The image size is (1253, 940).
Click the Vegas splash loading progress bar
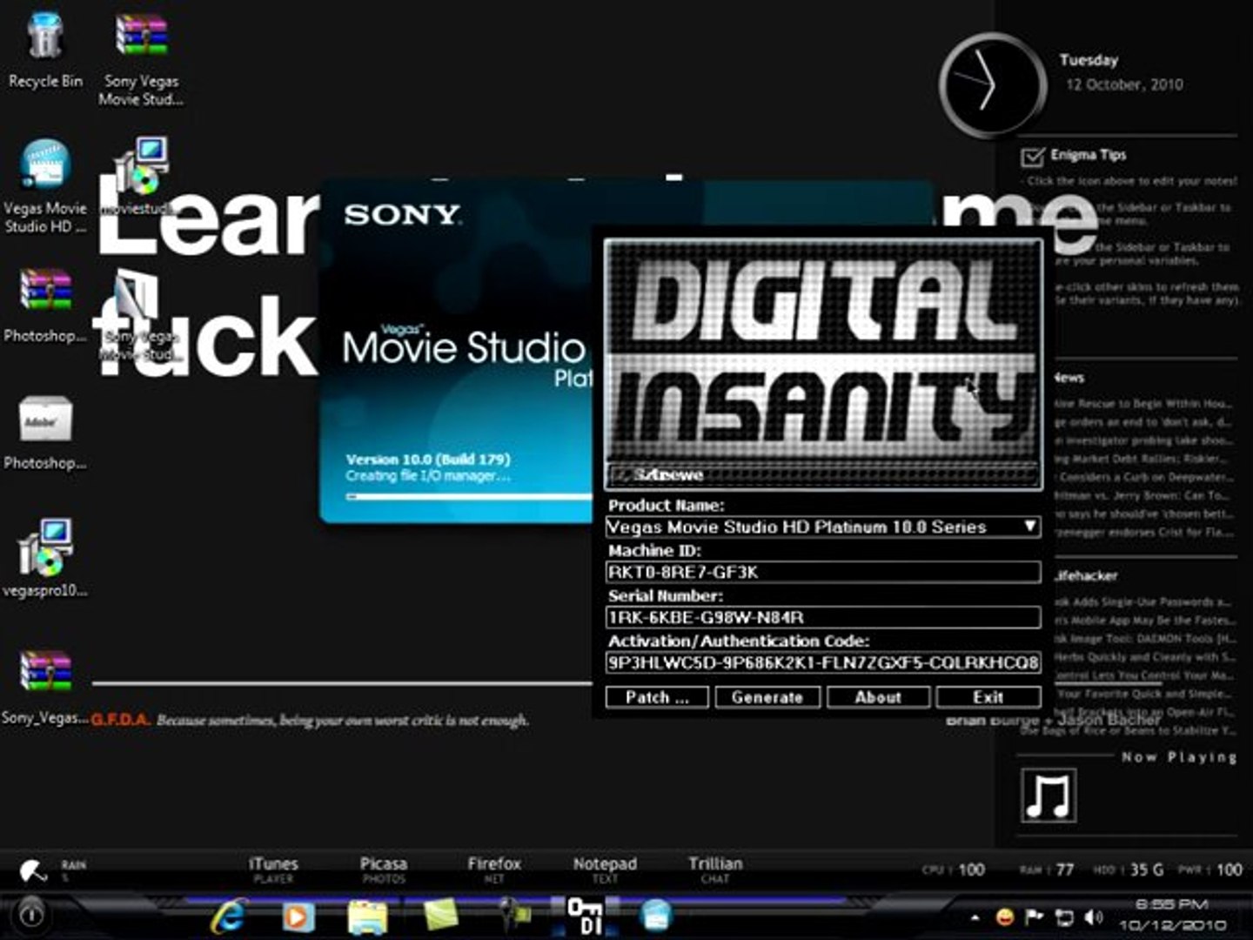tap(468, 496)
